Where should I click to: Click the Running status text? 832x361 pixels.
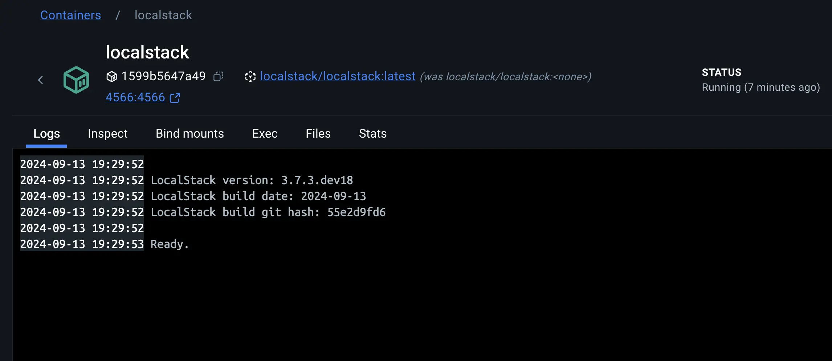(x=761, y=87)
